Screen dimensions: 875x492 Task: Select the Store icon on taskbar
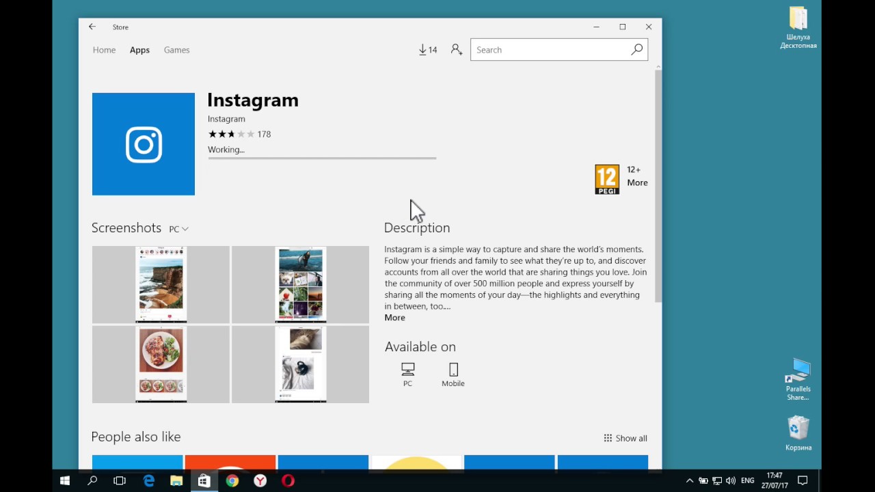tap(204, 481)
